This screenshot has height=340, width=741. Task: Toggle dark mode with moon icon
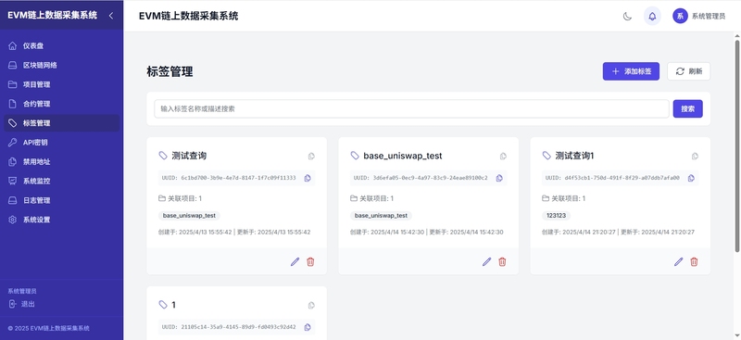pos(627,17)
